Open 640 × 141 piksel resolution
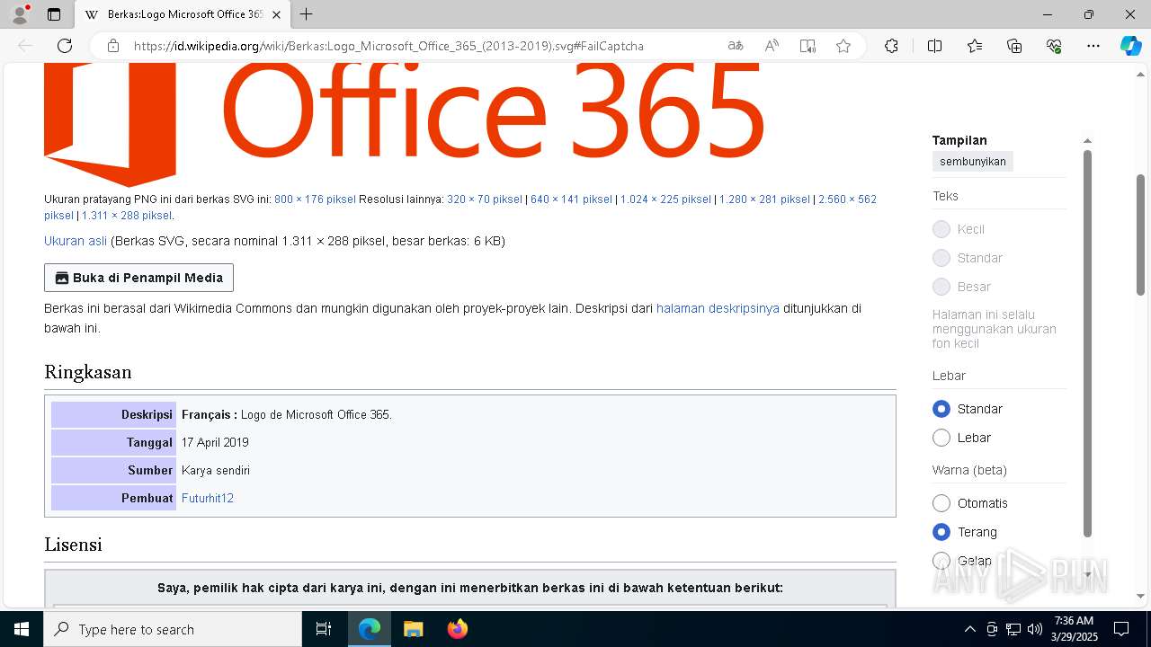Image resolution: width=1151 pixels, height=647 pixels. point(571,199)
